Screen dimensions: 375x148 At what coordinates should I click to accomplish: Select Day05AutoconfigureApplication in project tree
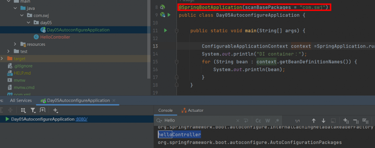pyautogui.click(x=78, y=30)
